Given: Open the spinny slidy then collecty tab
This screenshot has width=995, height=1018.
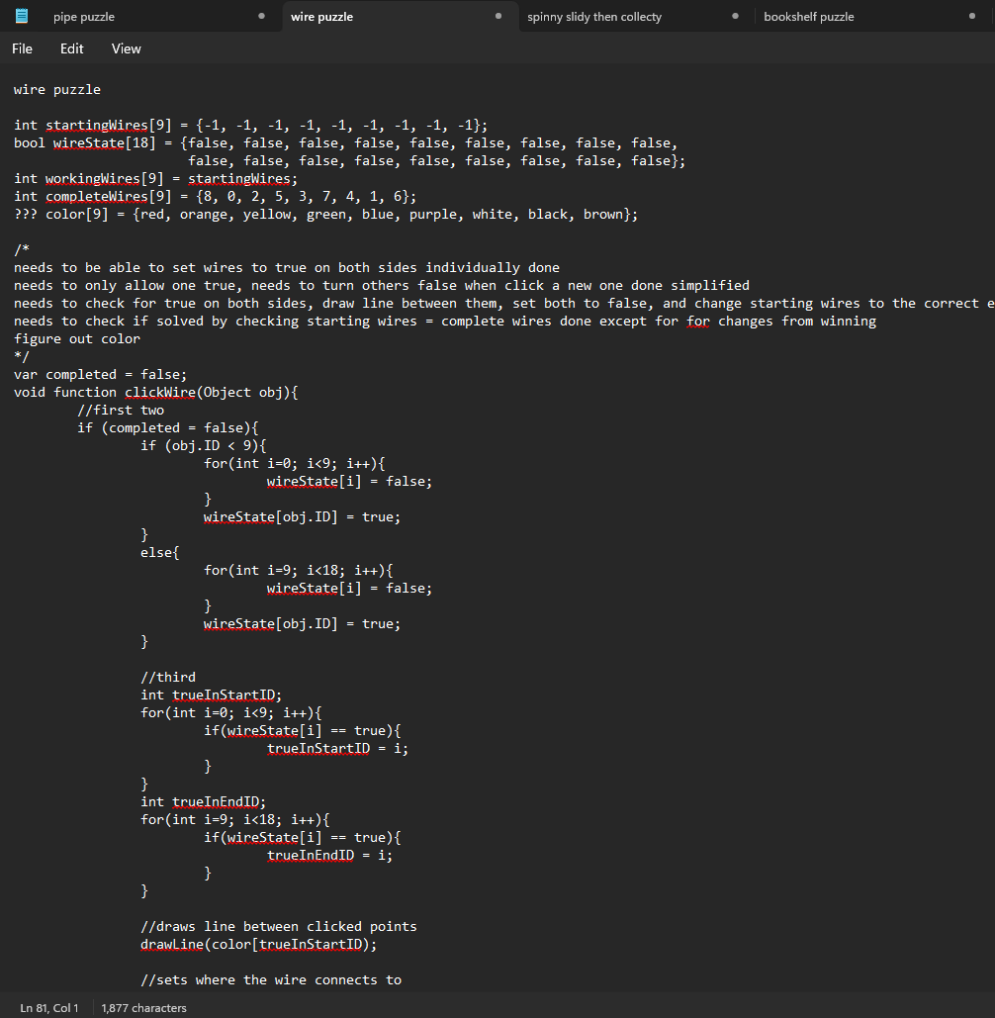Looking at the screenshot, I should (x=594, y=17).
